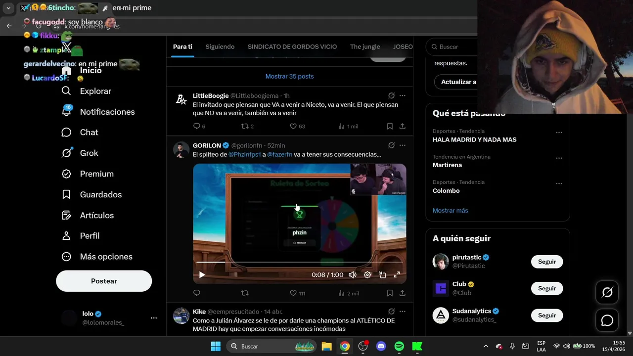Open the @Phzinfps1 mention link
The width and height of the screenshot is (633, 356).
click(244, 154)
